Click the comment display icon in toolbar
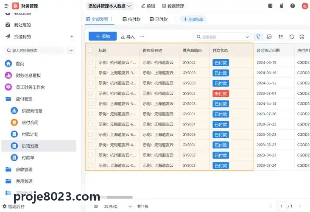This screenshot has width=310, height=212. [269, 37]
